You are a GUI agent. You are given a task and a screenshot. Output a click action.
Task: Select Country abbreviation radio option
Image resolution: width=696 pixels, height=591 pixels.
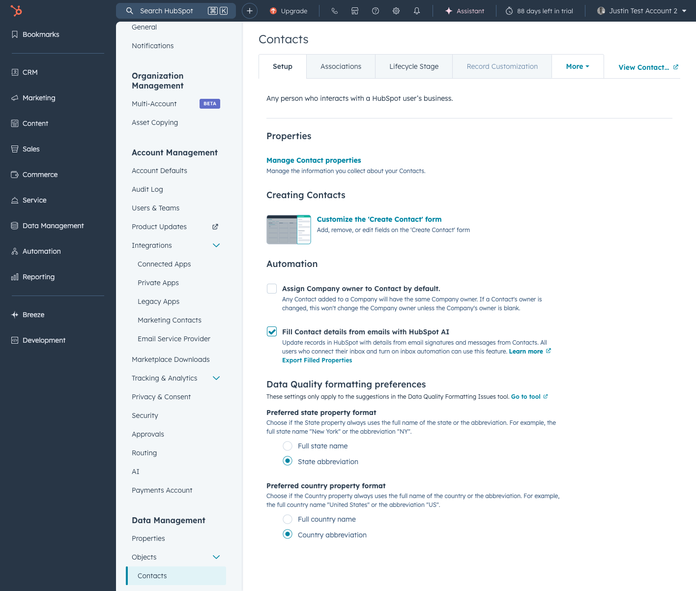(x=288, y=535)
